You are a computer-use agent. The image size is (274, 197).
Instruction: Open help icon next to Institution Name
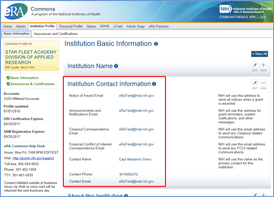(116, 66)
